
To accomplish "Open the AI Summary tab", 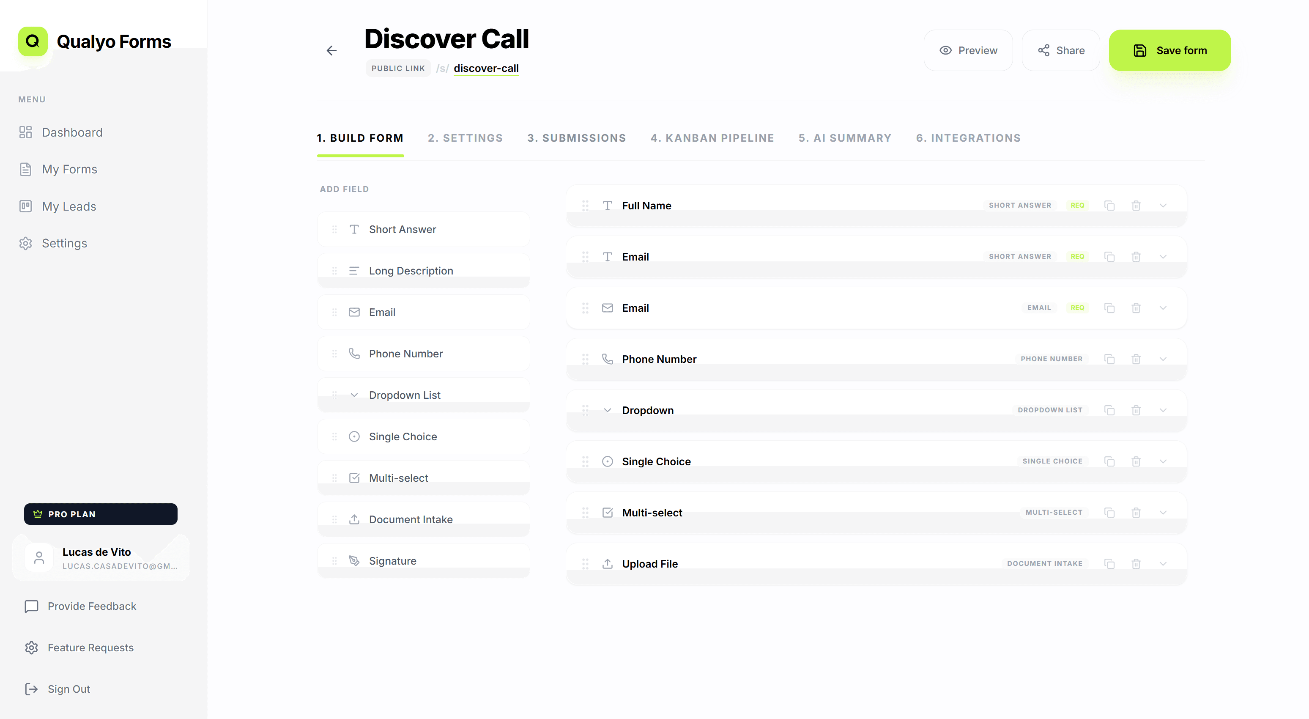I will pos(844,138).
